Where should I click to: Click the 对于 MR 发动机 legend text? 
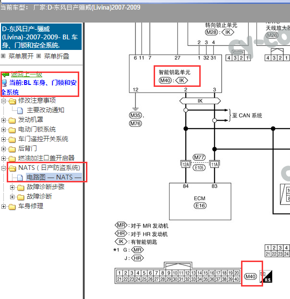pos(149,226)
